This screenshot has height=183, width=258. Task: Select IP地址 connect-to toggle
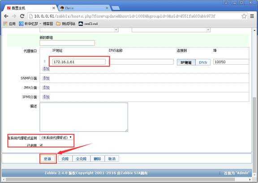tap(186, 62)
